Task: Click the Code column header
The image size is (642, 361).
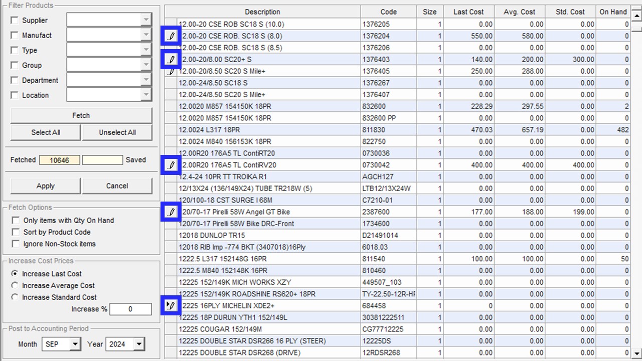Action: (389, 12)
